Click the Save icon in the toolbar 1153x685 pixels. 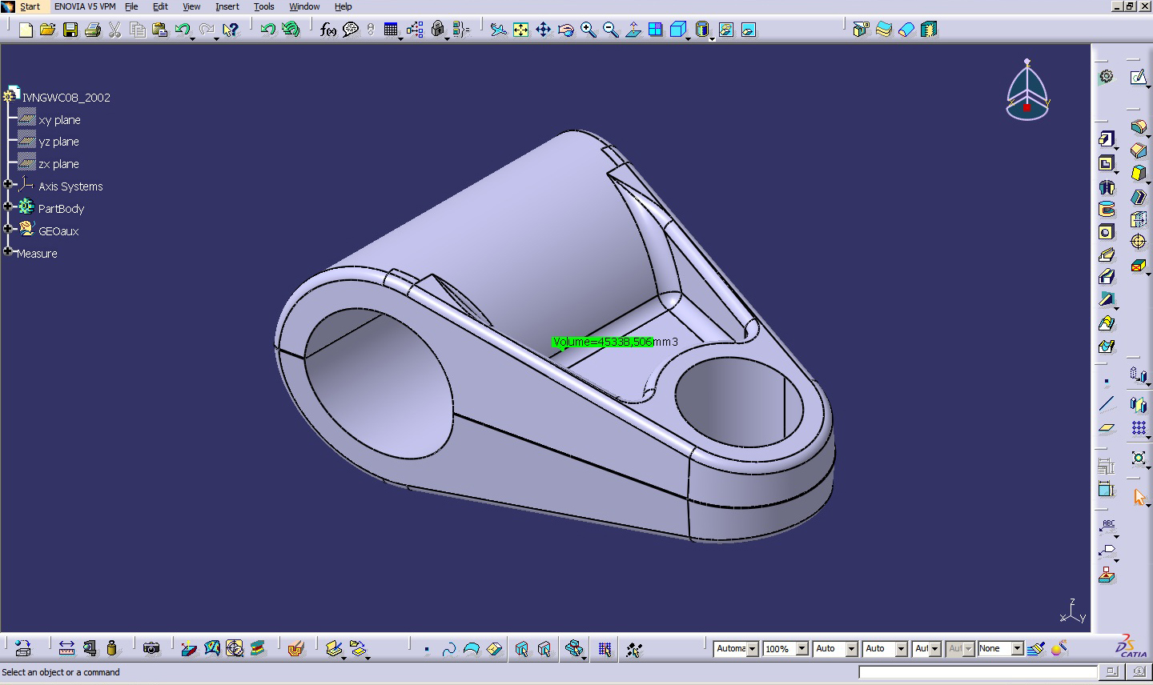(70, 30)
